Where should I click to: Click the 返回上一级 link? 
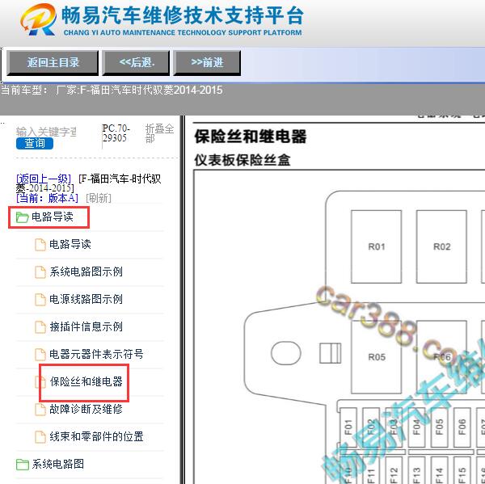tap(44, 179)
